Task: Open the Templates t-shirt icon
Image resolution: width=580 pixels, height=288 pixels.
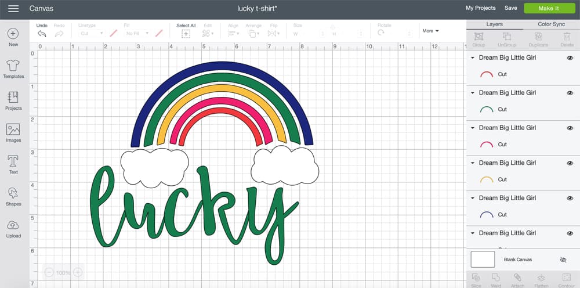Action: (x=13, y=66)
